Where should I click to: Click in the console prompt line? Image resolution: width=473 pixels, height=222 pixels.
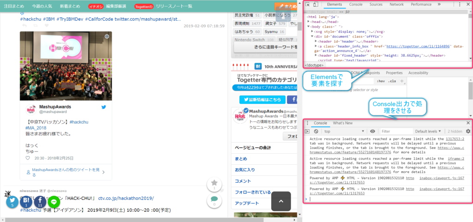click(x=387, y=199)
